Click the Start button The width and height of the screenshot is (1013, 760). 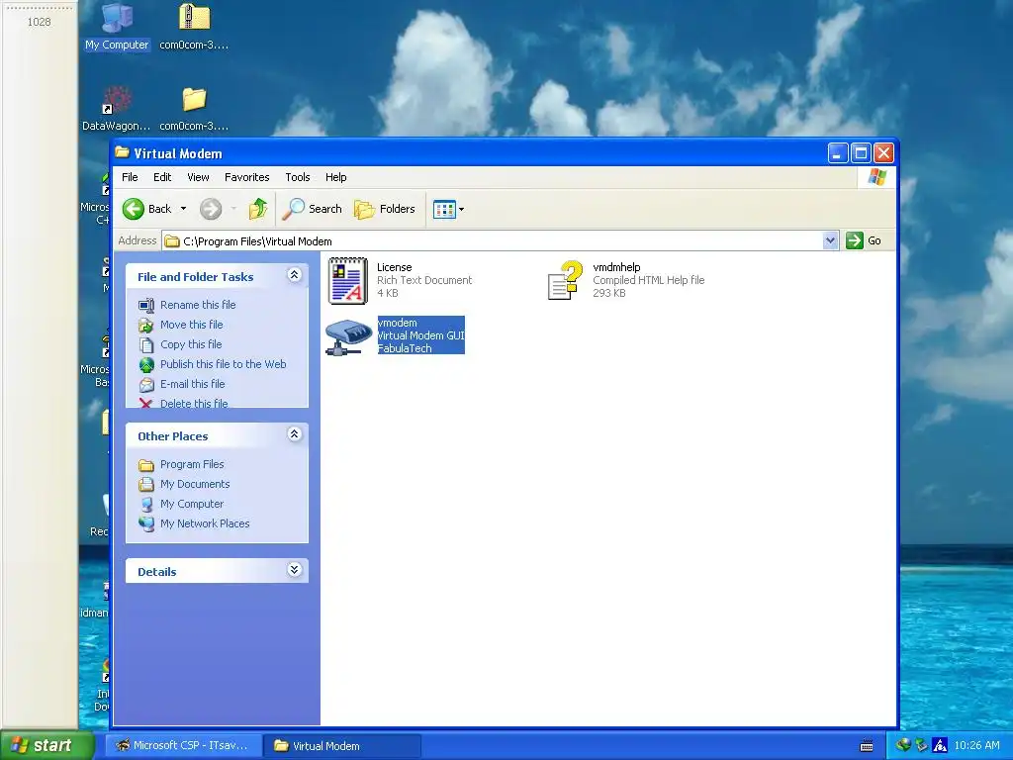(x=47, y=745)
